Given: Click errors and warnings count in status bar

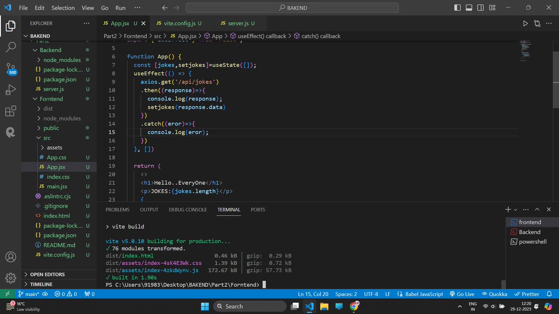Looking at the screenshot, I should tap(65, 294).
